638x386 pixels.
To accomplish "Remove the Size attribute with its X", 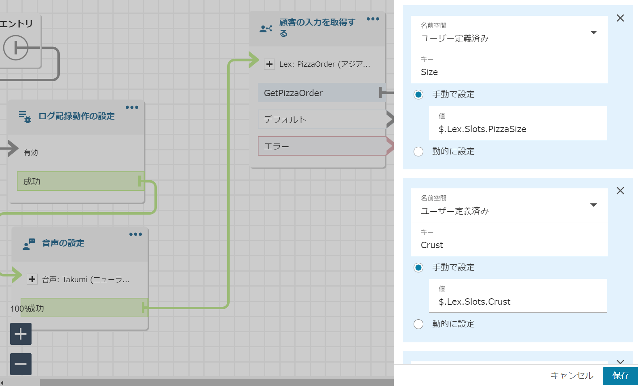I will [620, 18].
